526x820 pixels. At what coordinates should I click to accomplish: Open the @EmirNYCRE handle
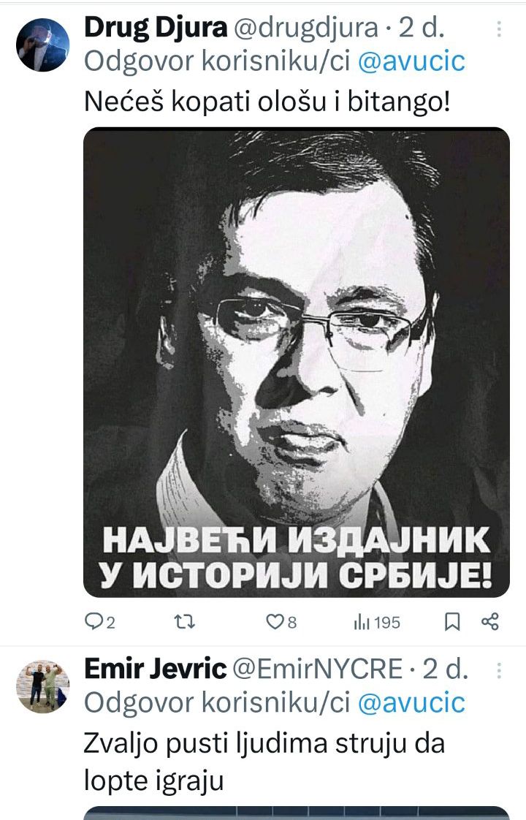pos(317,669)
